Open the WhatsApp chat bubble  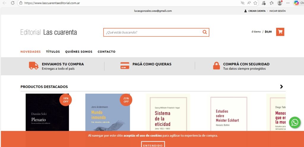pyautogui.click(x=295, y=122)
